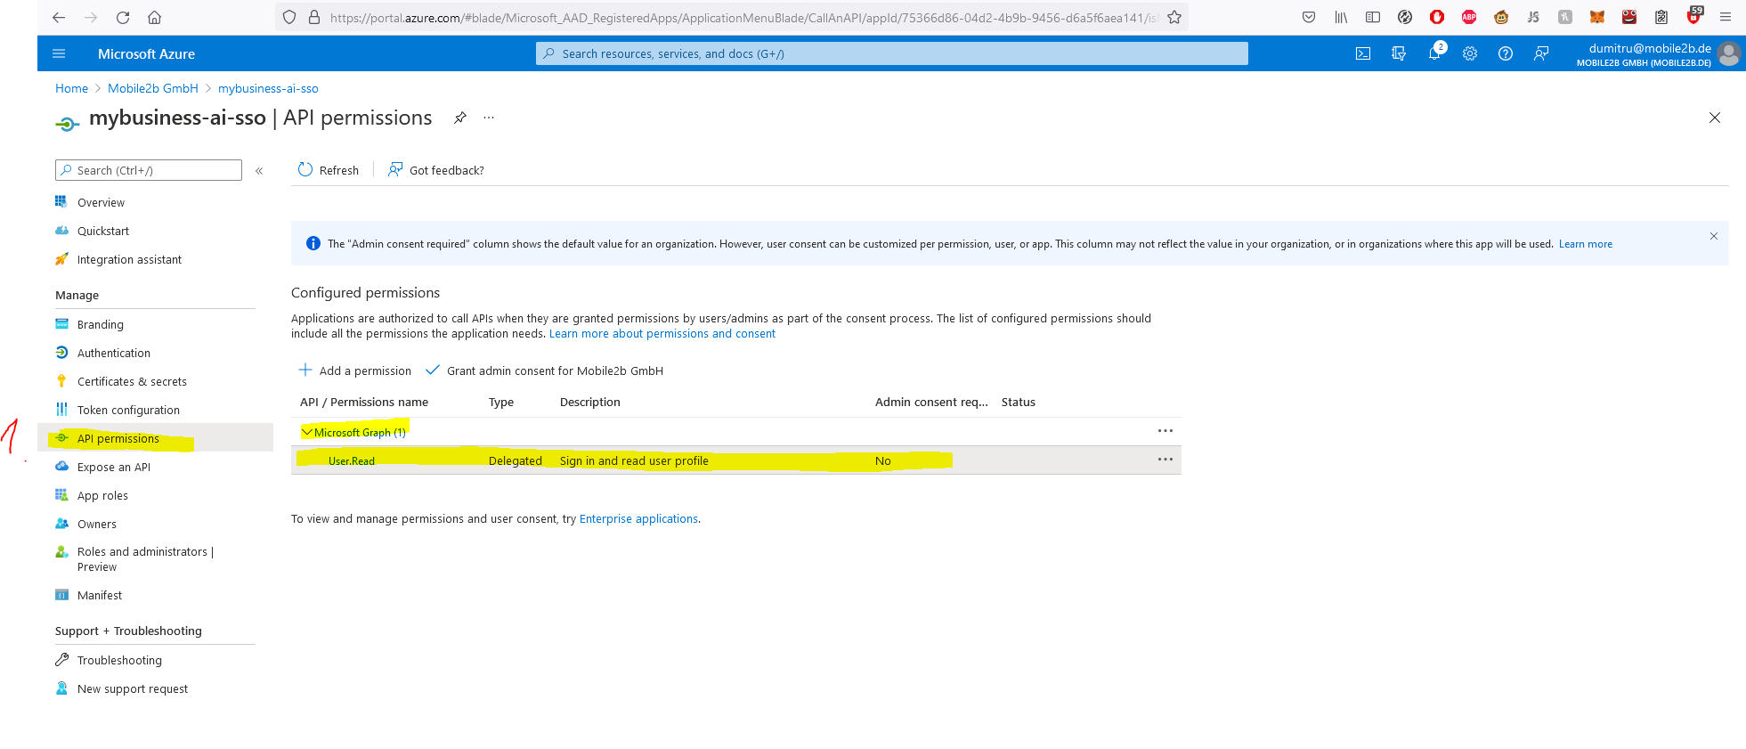Dismiss the admin consent info banner
Image resolution: width=1746 pixels, height=749 pixels.
pos(1714,236)
